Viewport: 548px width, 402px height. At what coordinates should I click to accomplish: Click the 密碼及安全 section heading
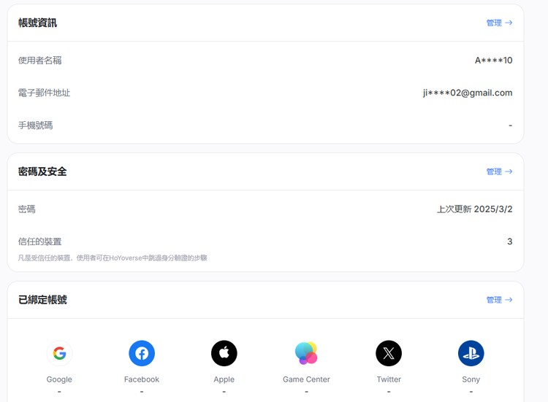pos(43,171)
